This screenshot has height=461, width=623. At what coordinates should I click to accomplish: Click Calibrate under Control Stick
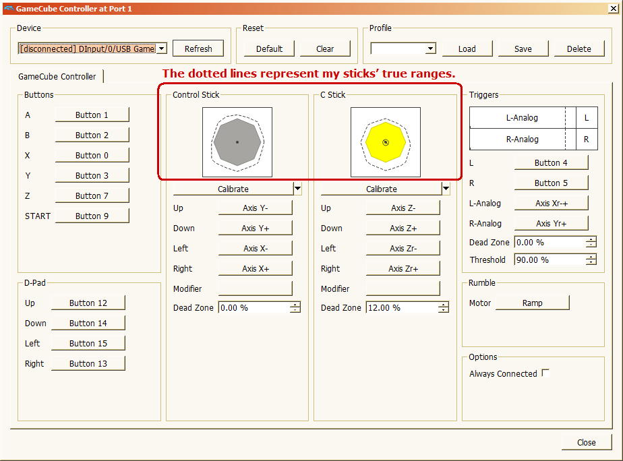click(x=233, y=189)
